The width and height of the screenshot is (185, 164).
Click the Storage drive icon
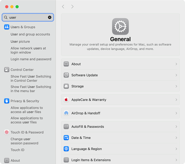click(x=66, y=86)
